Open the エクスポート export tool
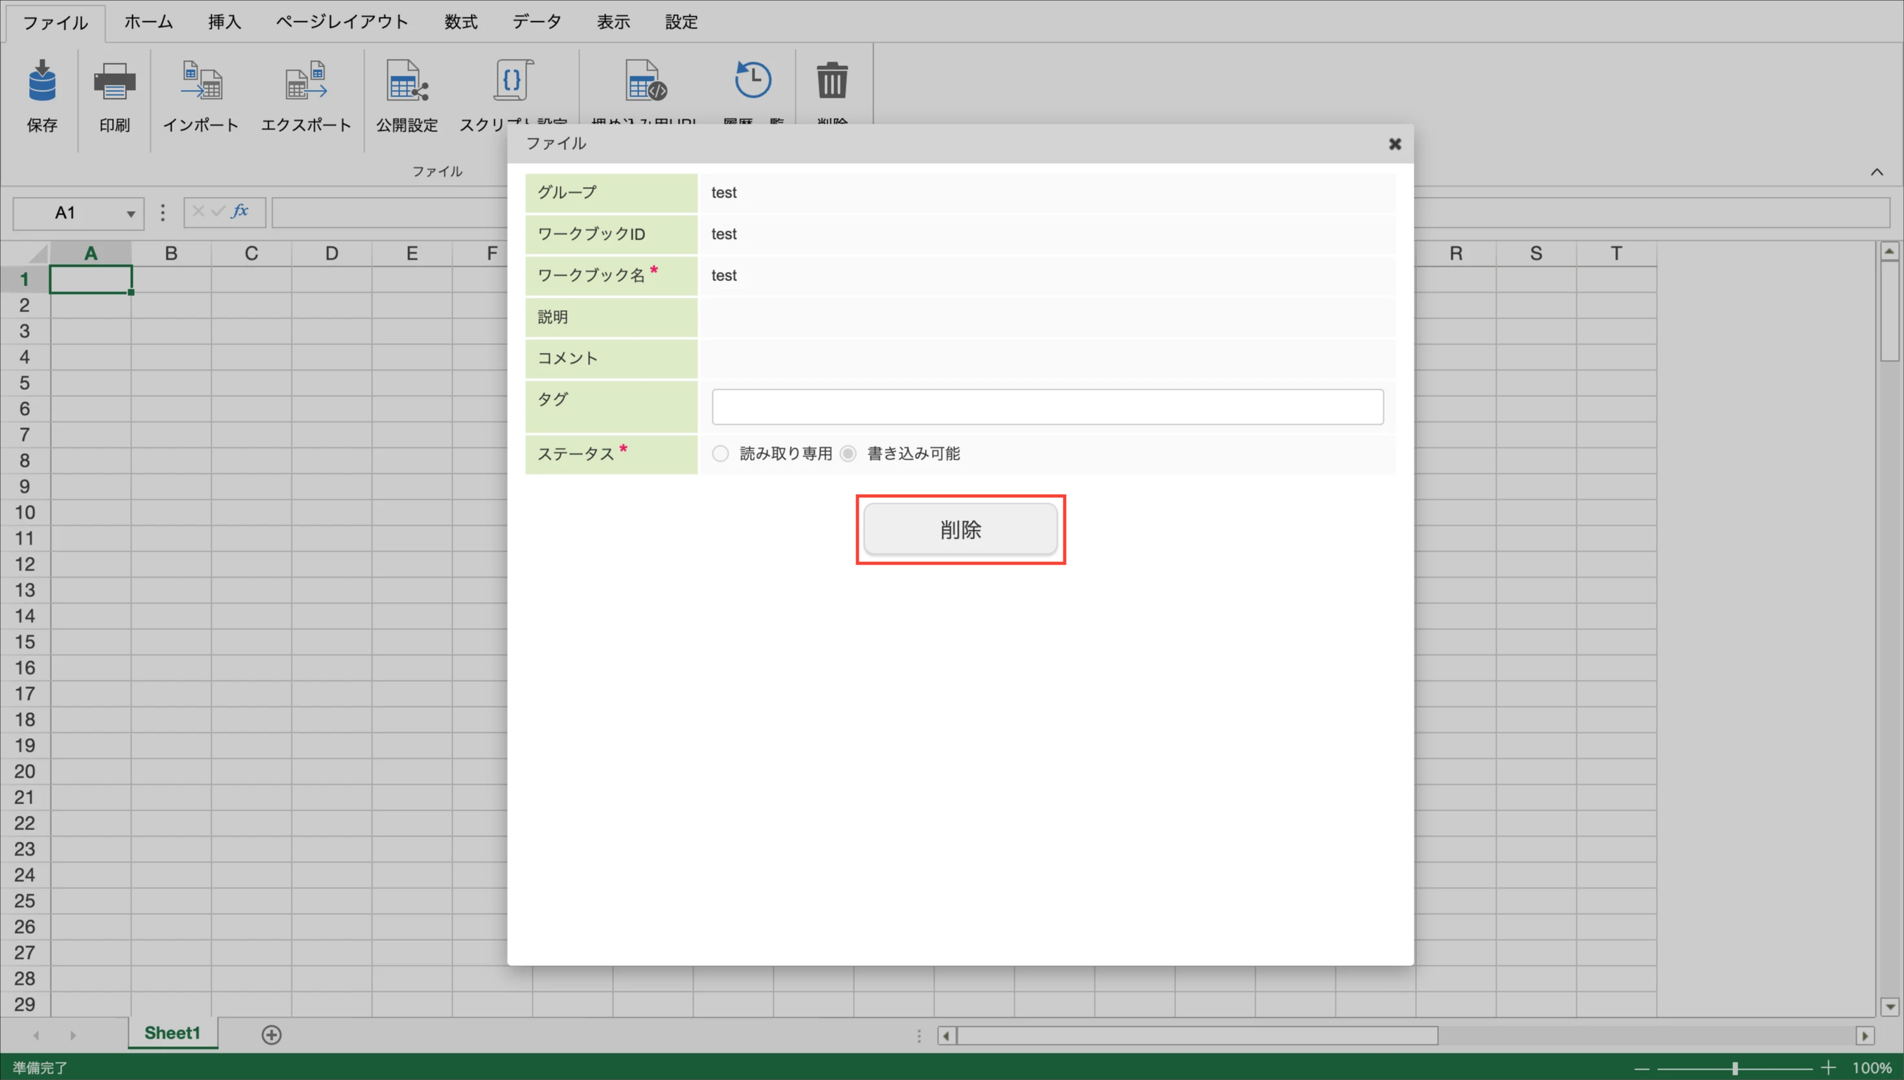Screen dimensions: 1904x1080 point(306,82)
